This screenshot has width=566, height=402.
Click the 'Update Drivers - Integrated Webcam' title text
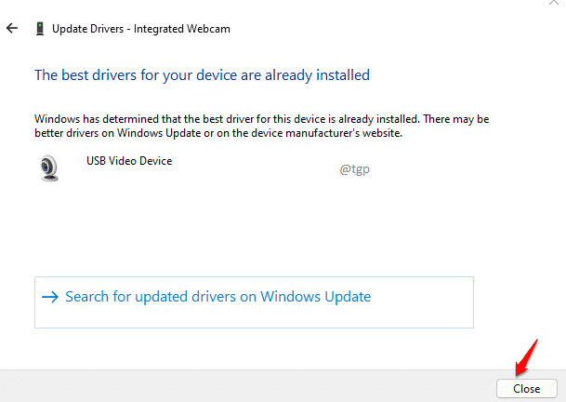[x=140, y=29]
